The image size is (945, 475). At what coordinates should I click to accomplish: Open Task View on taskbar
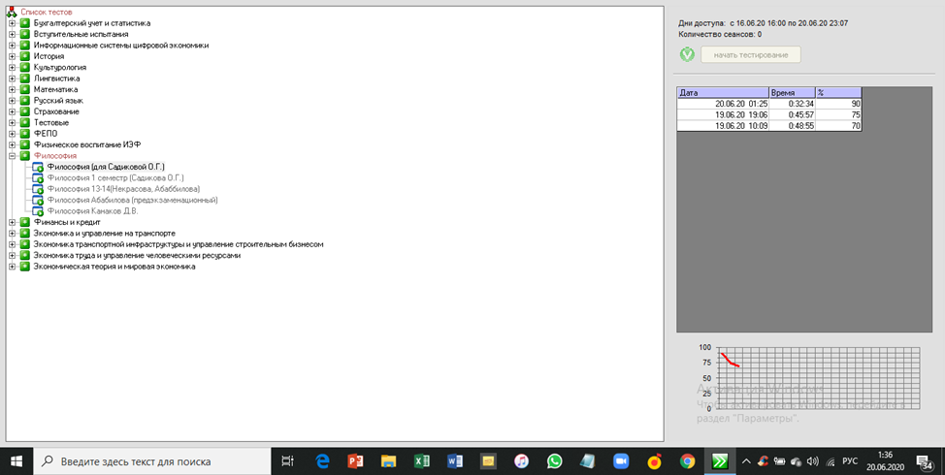[x=288, y=461]
